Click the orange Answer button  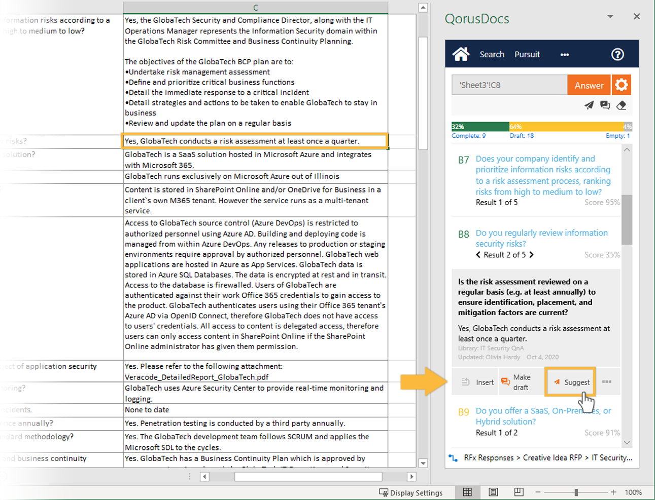[x=589, y=85]
